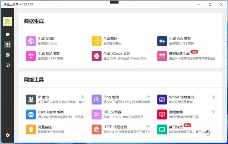The image size is (228, 144).
Task: Click the 生成 AES 密钥 key icon
Action: (x=162, y=41)
